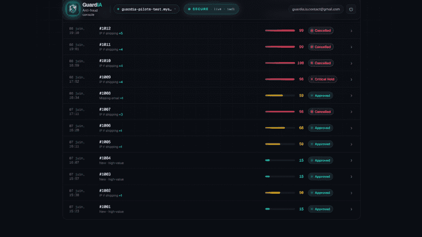This screenshot has width=422, height=237.
Task: Select order number #1003
Action: [x=105, y=174]
